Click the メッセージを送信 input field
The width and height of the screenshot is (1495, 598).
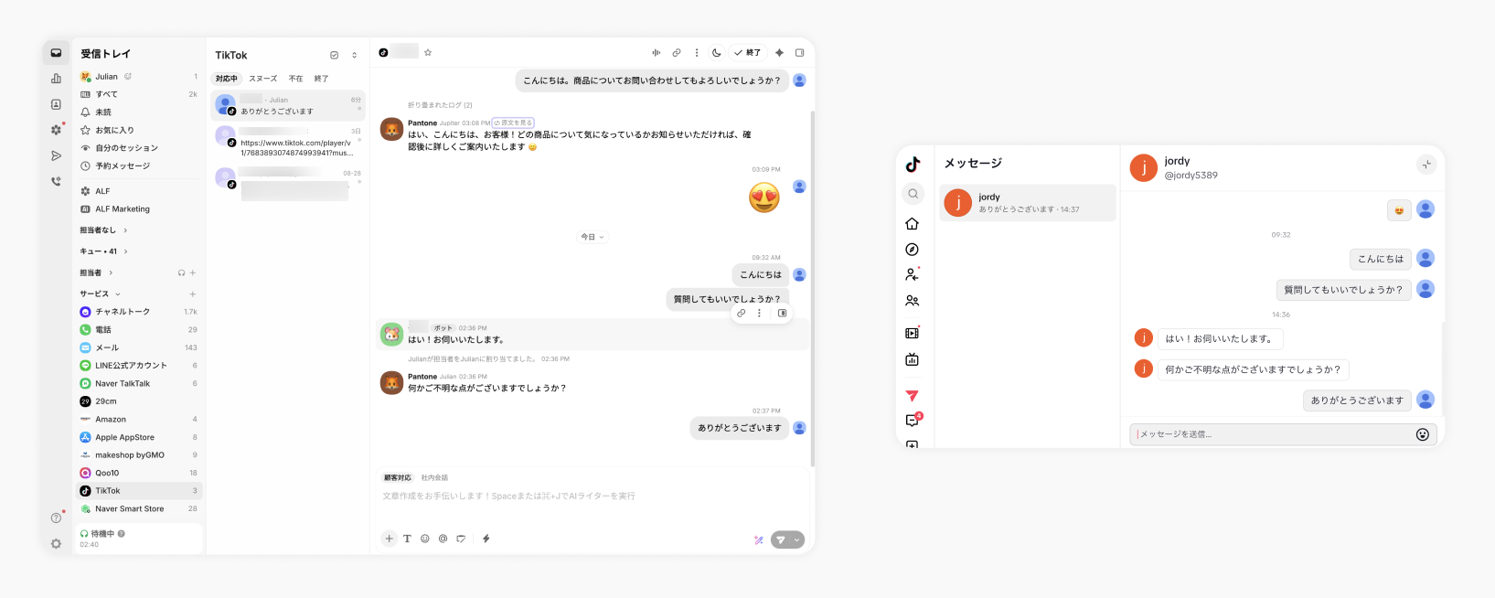pyautogui.click(x=1273, y=434)
